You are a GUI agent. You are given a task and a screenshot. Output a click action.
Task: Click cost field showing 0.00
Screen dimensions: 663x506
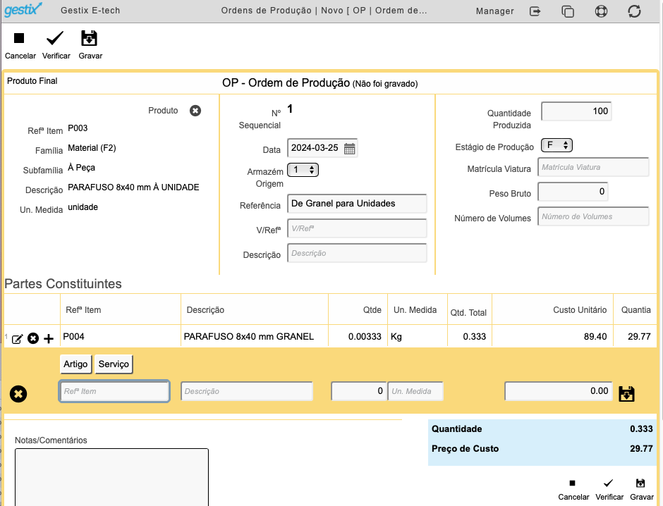tap(558, 391)
